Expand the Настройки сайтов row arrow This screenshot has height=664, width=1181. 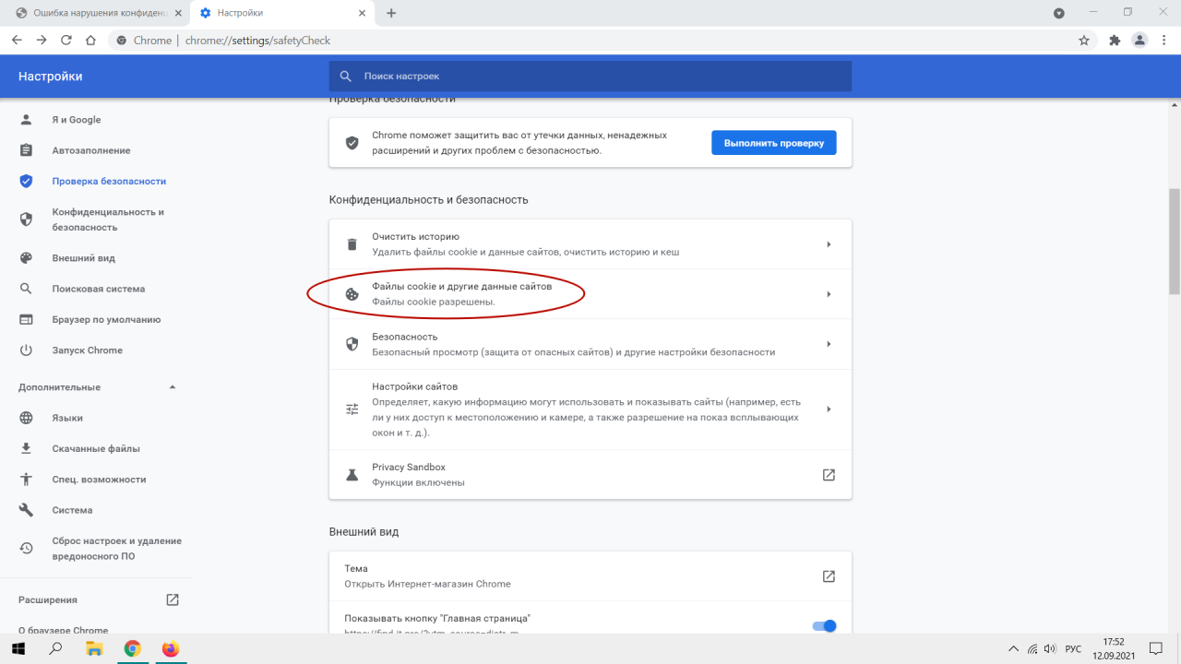pyautogui.click(x=829, y=409)
